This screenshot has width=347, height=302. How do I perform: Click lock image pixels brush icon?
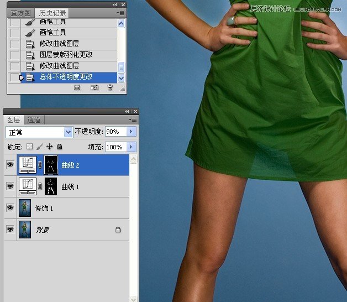[x=39, y=147]
